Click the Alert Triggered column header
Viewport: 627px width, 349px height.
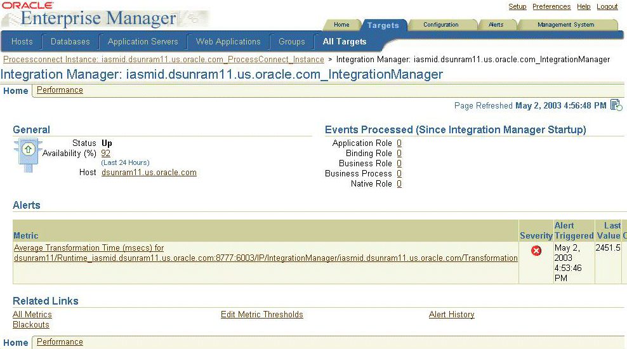[574, 231]
